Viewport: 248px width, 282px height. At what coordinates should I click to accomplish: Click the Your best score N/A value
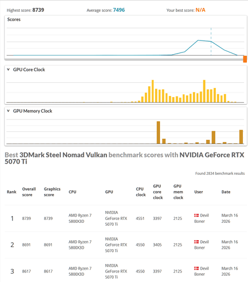[x=201, y=10]
